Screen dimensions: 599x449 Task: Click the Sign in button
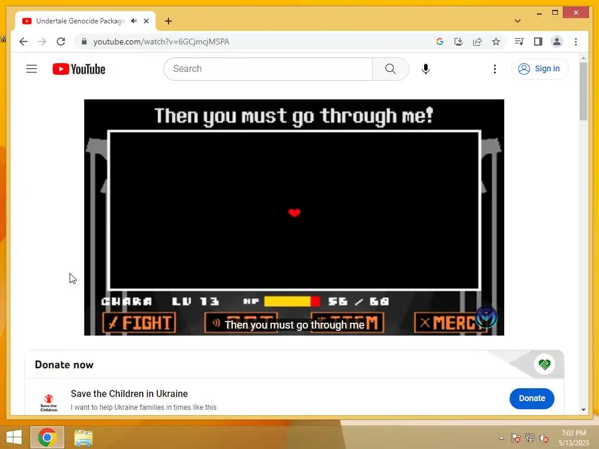(540, 69)
